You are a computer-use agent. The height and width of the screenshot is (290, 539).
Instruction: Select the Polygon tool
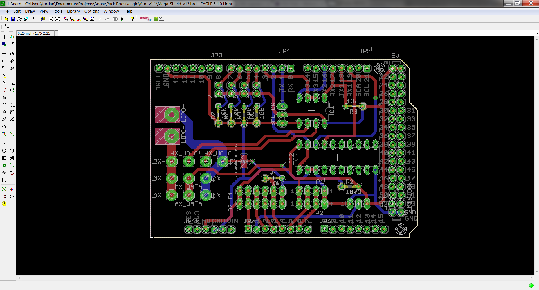tap(12, 158)
